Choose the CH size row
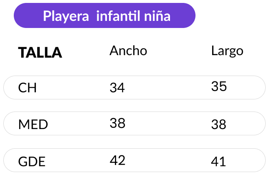The width and height of the screenshot is (269, 175). point(134,88)
